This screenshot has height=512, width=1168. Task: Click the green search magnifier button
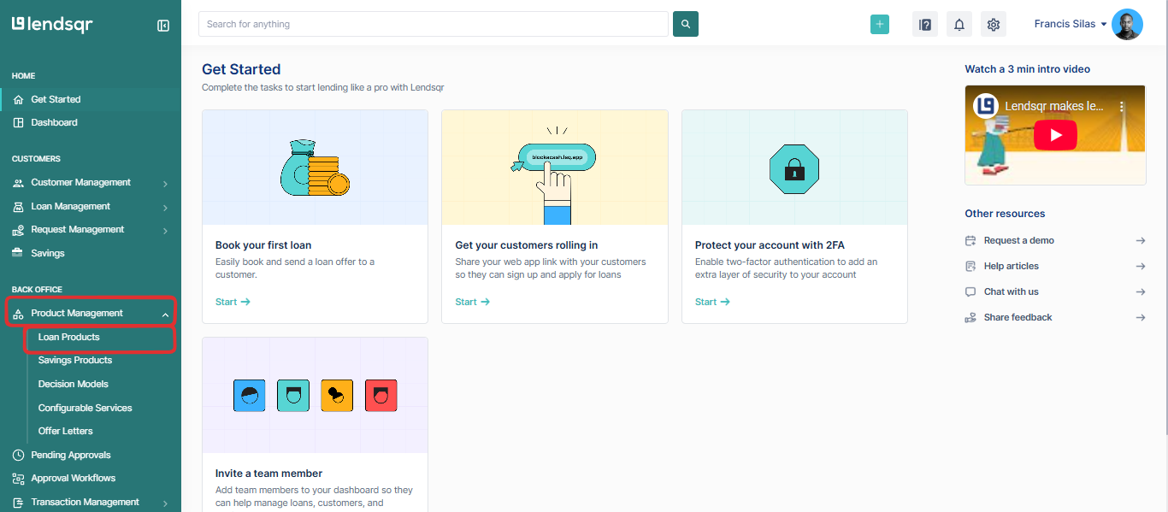tap(686, 24)
